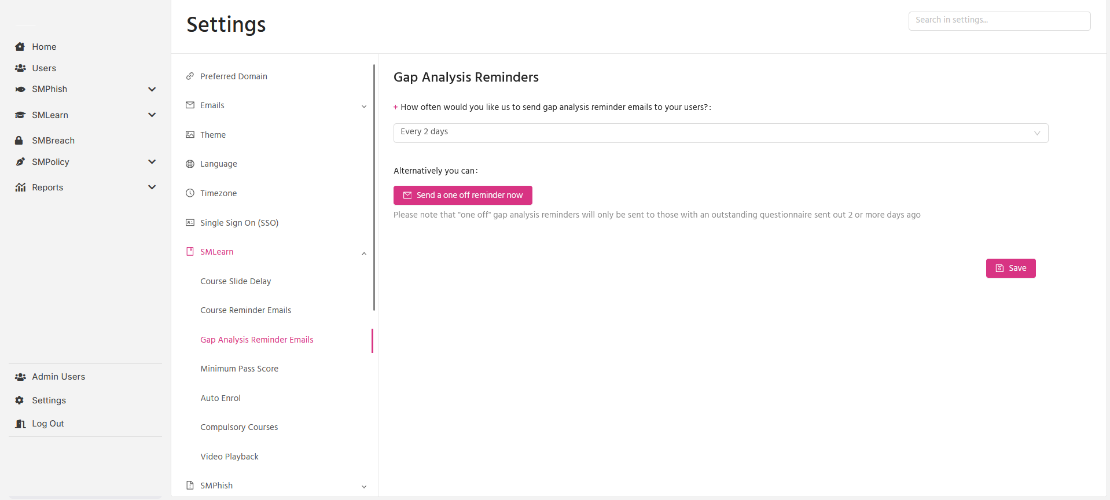This screenshot has height=500, width=1110.
Task: Click the Search in settings field
Action: (x=999, y=21)
